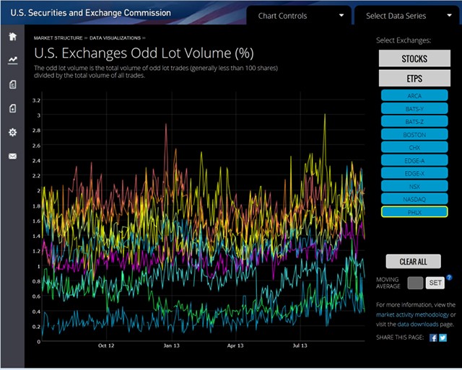Open settings gear icon in sidebar
The width and height of the screenshot is (462, 370).
[x=12, y=133]
